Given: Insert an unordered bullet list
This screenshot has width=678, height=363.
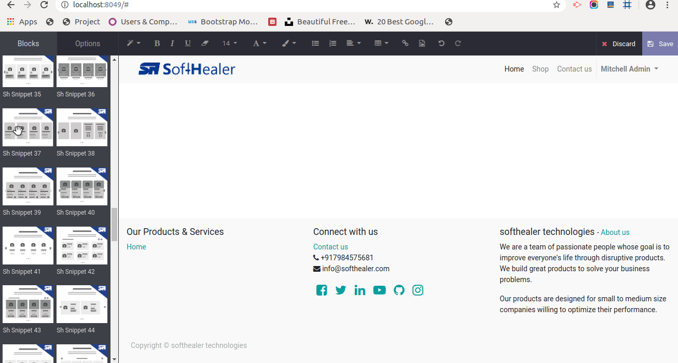Looking at the screenshot, I should [x=315, y=44].
